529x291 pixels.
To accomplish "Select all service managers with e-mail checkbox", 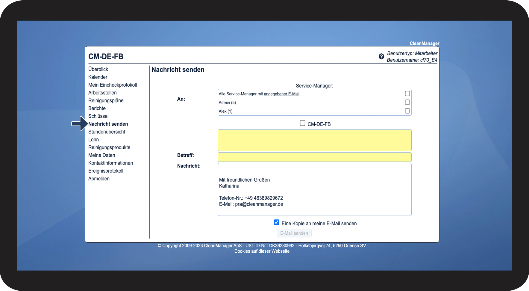I will pos(407,94).
